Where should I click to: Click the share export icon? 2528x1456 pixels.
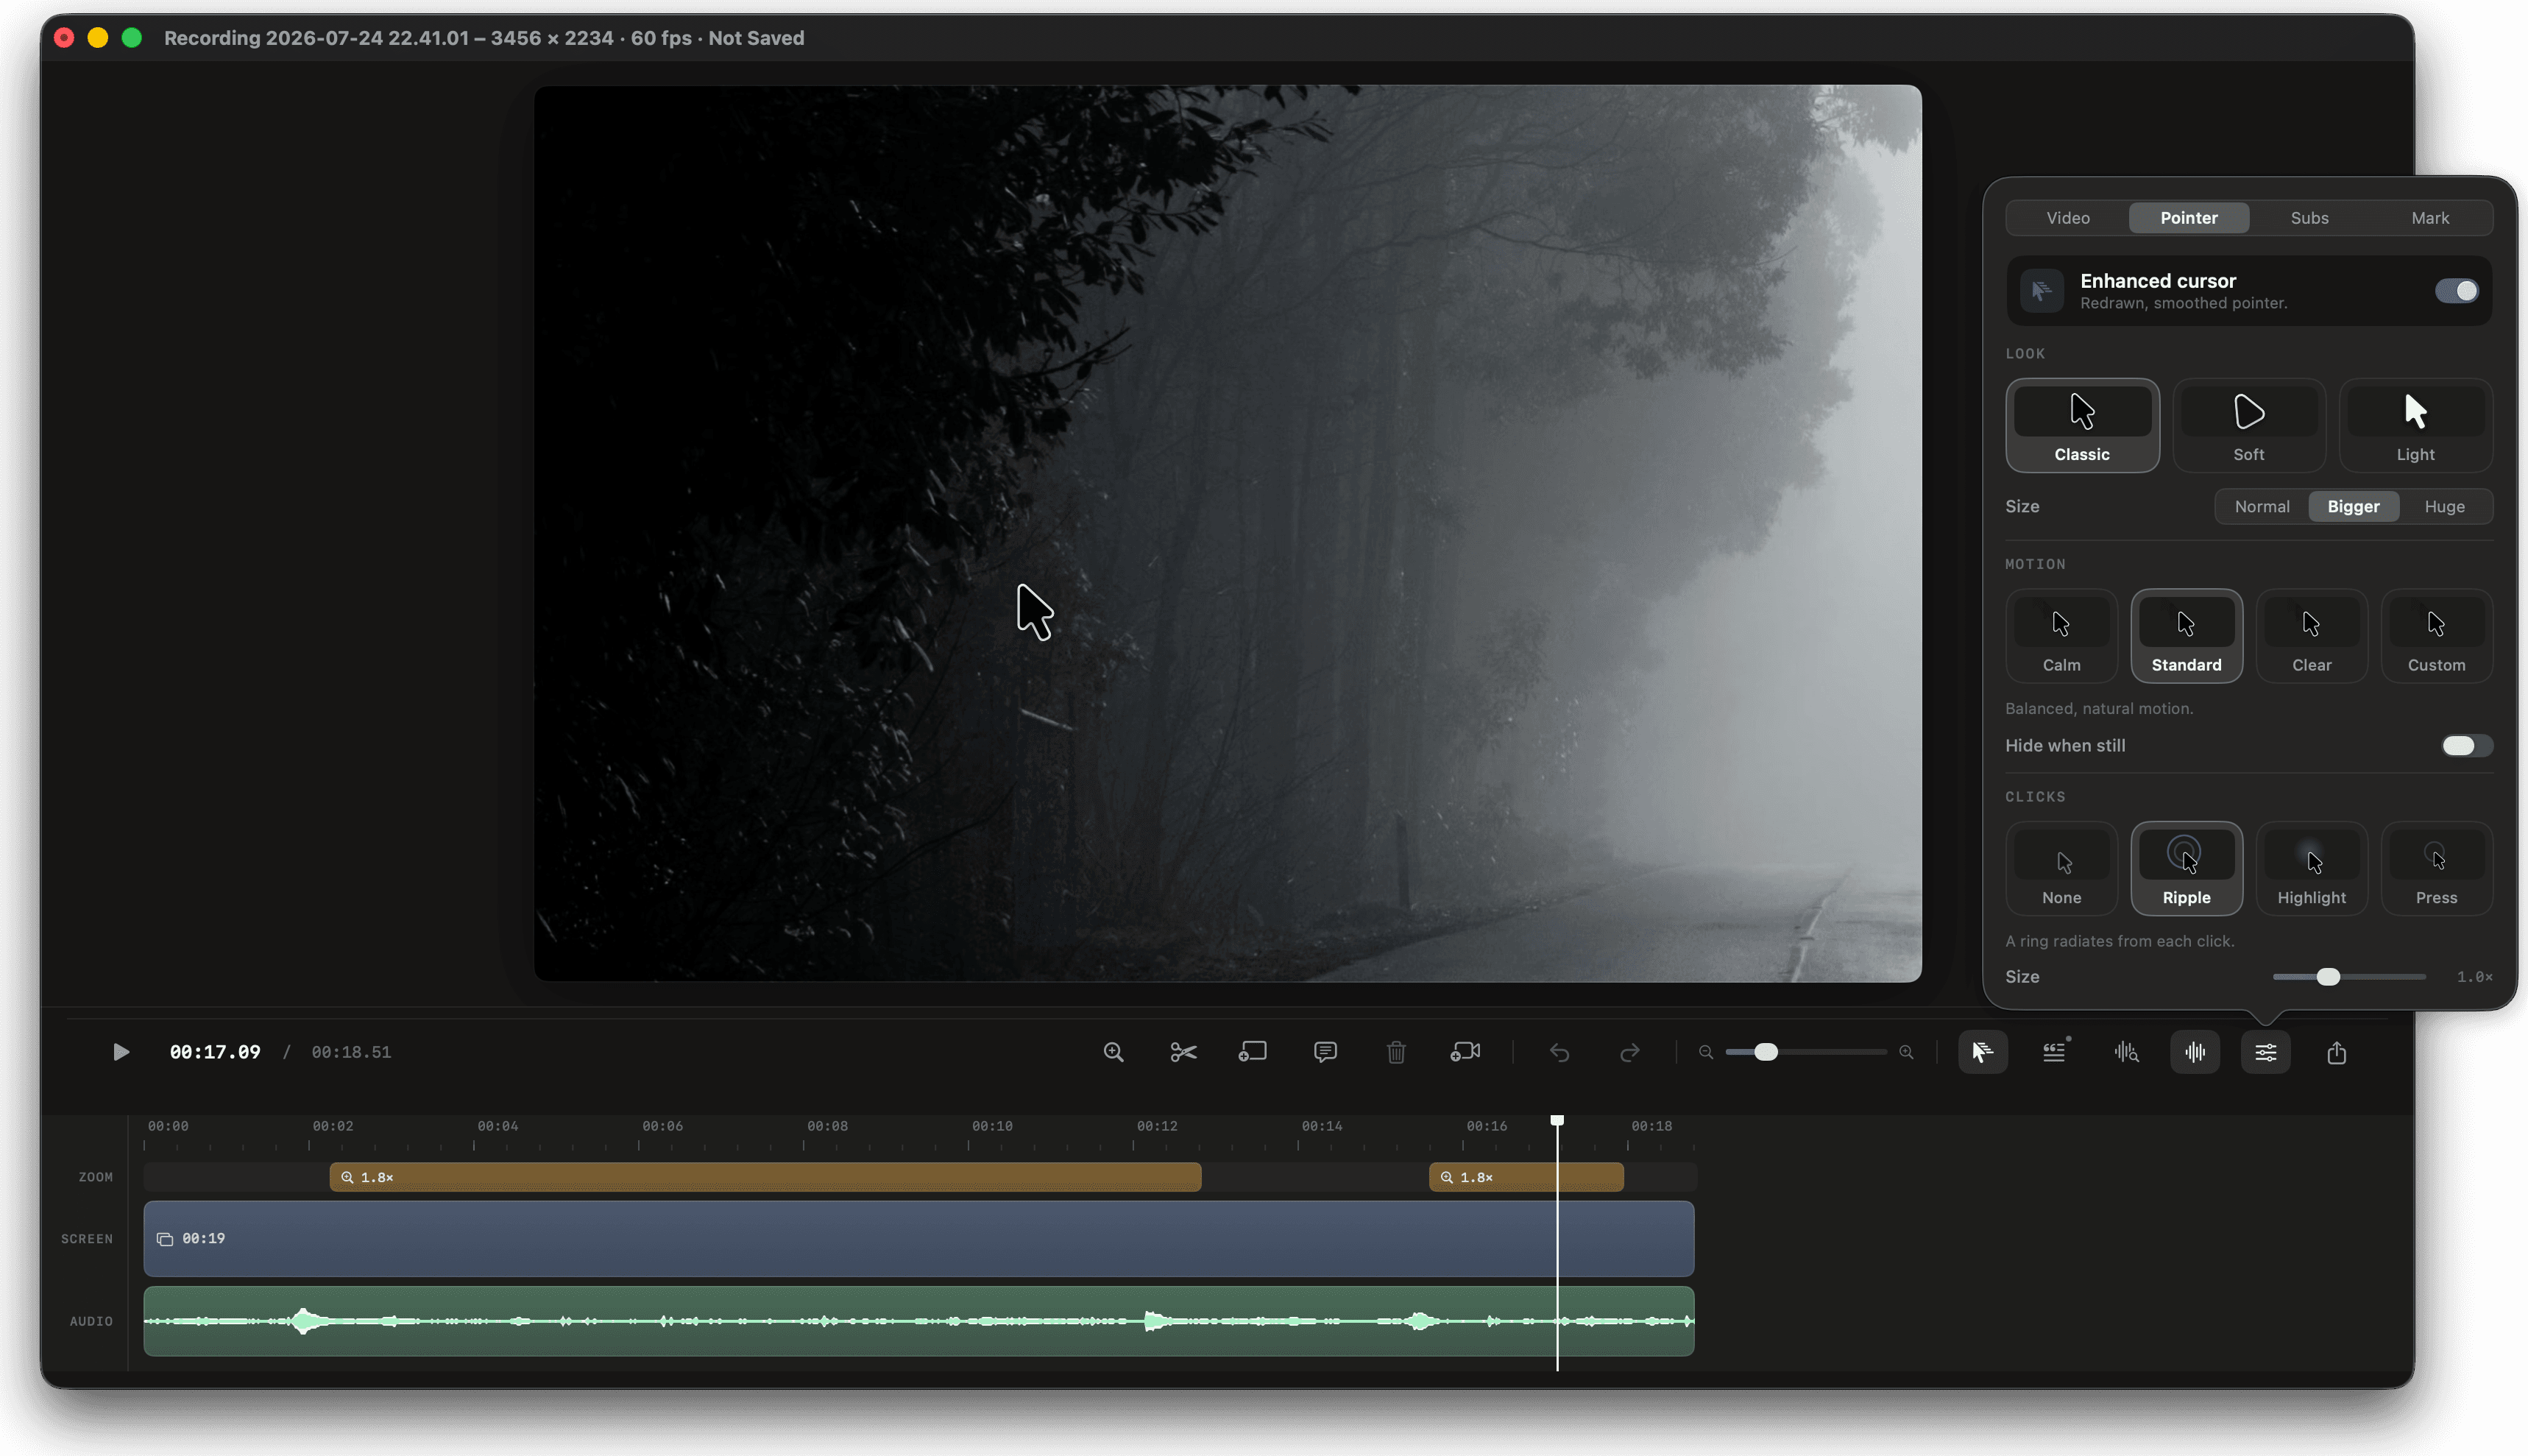point(2336,1052)
